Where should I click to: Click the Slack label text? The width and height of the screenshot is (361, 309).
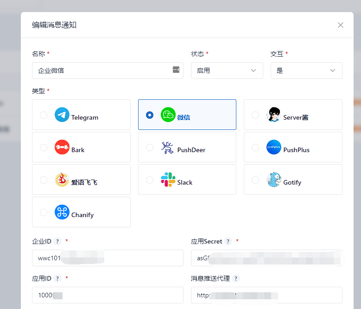(x=184, y=182)
